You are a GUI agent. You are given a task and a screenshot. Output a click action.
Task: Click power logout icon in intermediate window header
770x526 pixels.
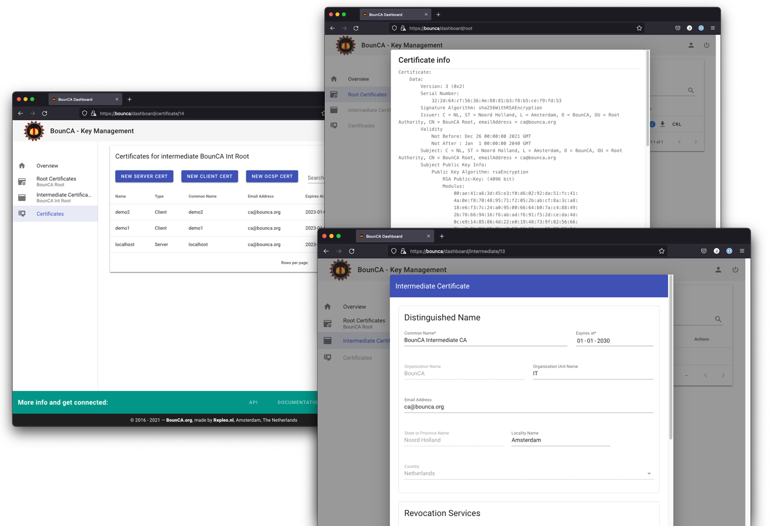735,270
